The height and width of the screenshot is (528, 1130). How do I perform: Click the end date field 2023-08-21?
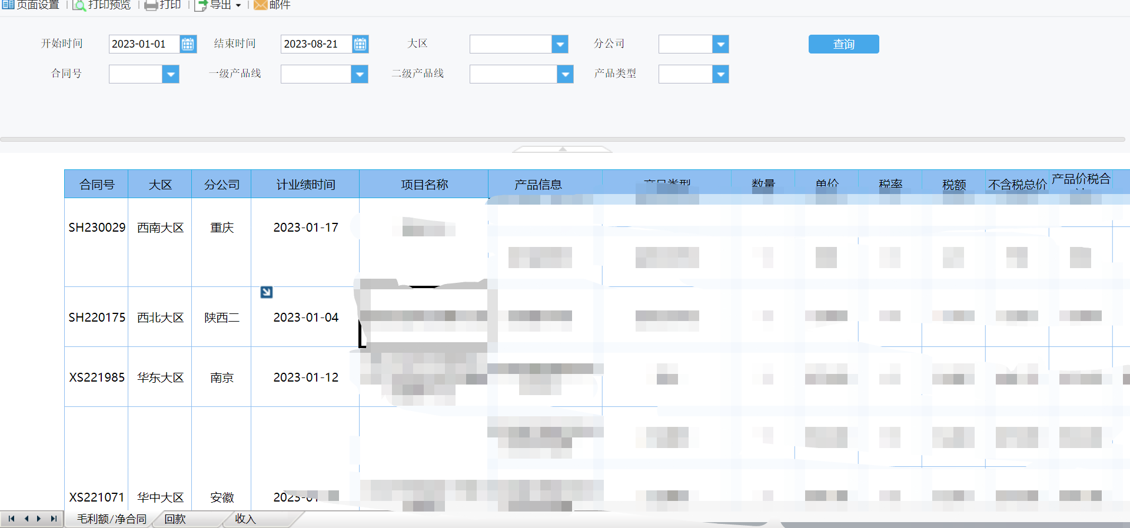[x=317, y=44]
